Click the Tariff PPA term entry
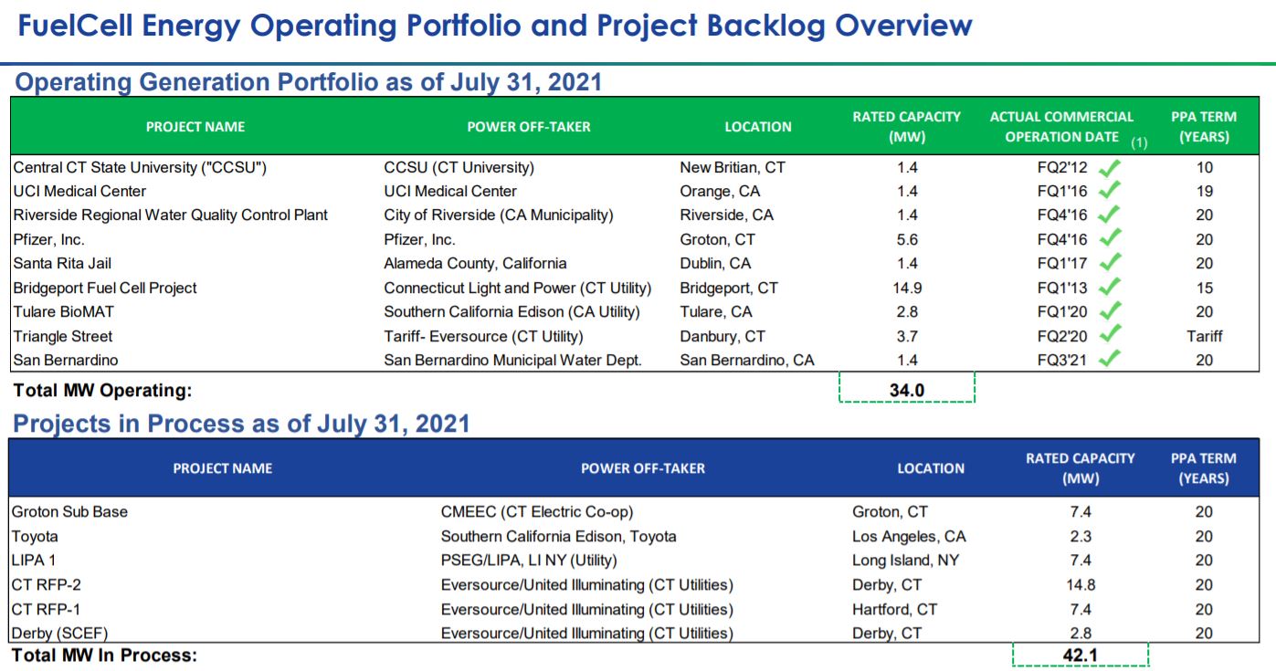The image size is (1276, 671). click(1205, 336)
